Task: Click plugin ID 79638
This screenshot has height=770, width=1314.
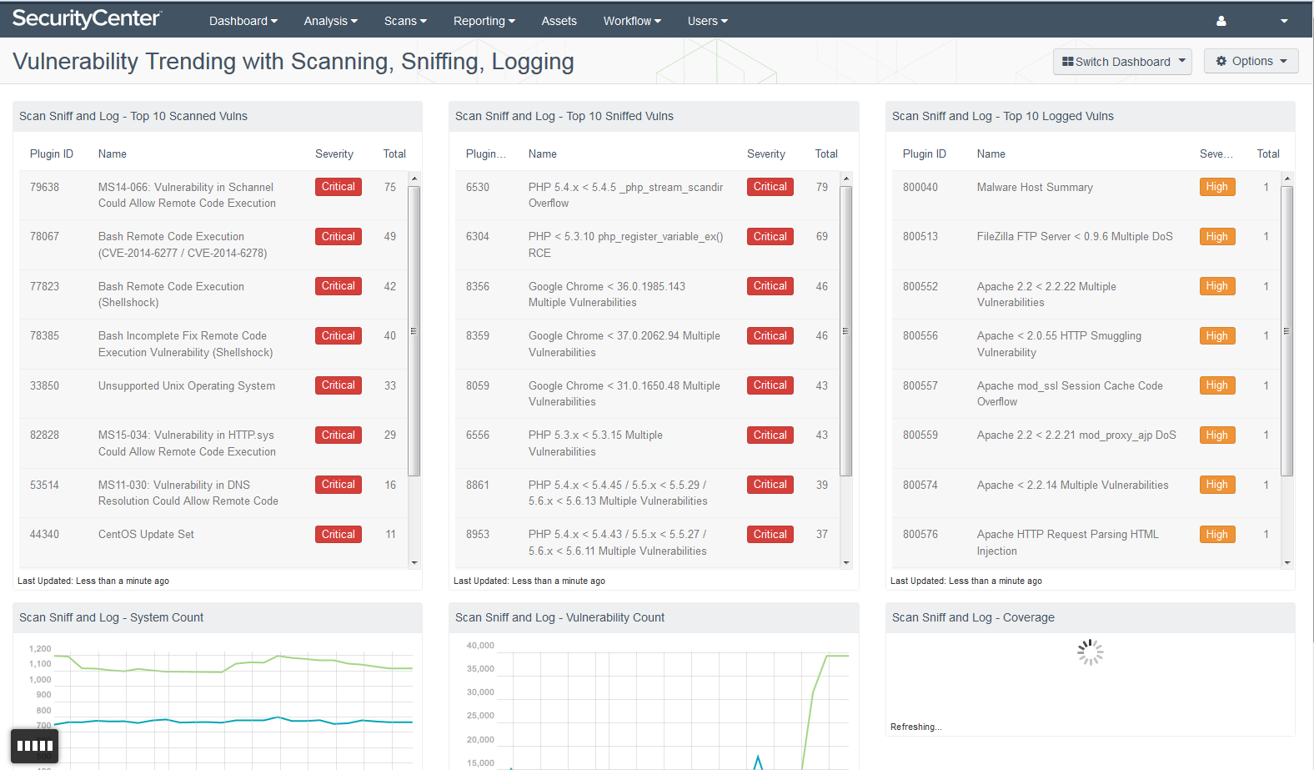Action: click(44, 188)
